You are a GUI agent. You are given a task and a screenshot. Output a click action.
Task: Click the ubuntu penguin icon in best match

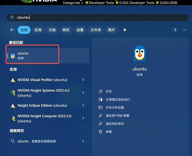13,56
